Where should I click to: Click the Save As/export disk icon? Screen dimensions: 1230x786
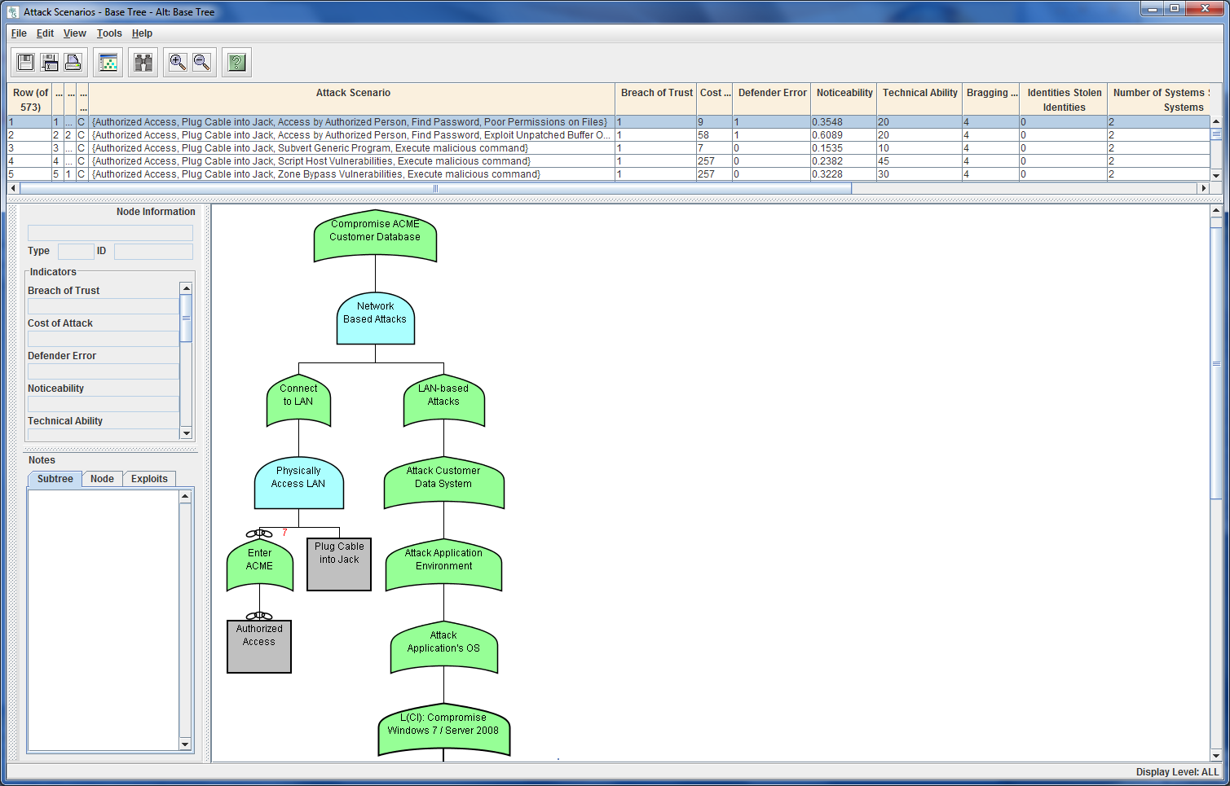tap(50, 62)
